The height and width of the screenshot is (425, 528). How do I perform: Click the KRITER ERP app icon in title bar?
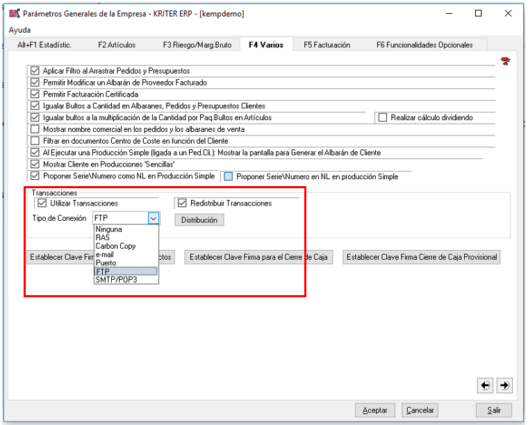[x=14, y=13]
